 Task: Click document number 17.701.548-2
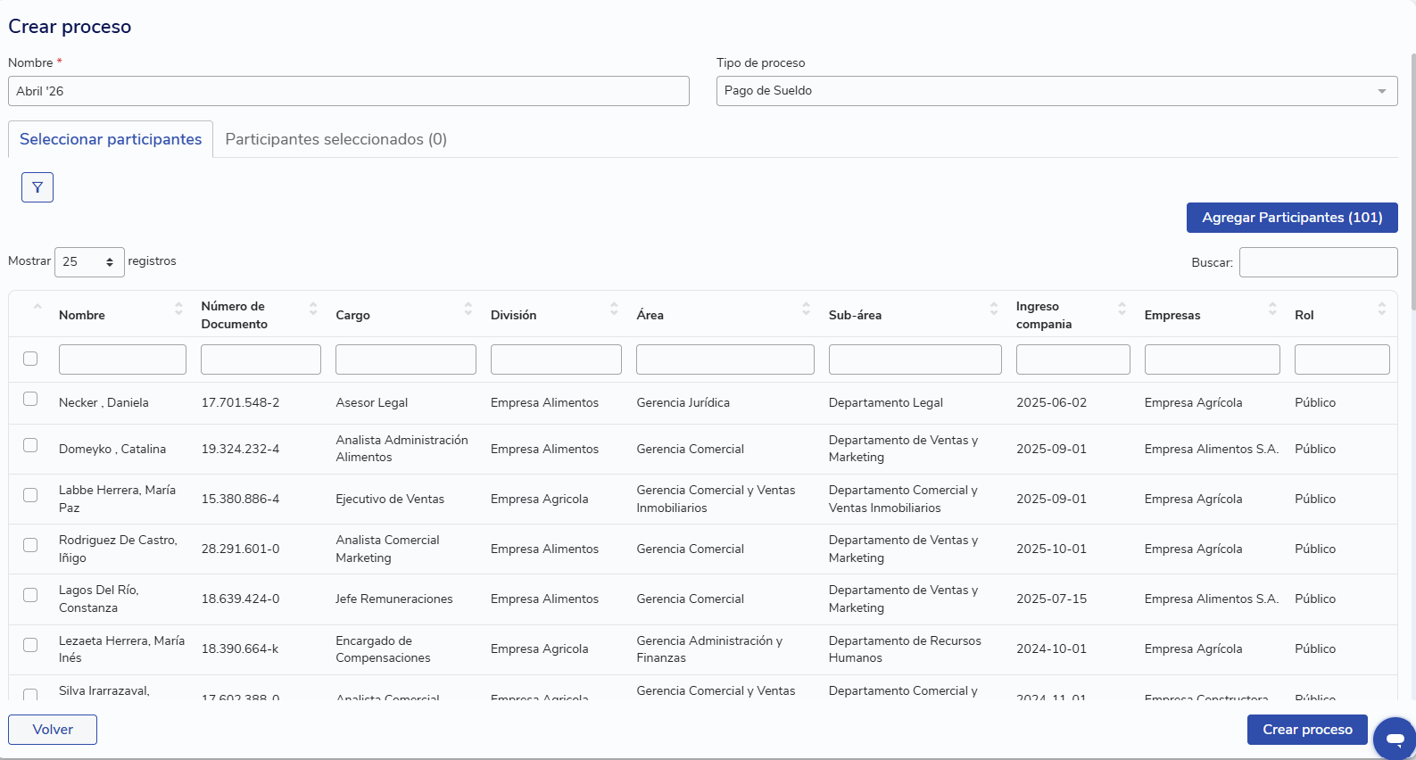coord(240,403)
